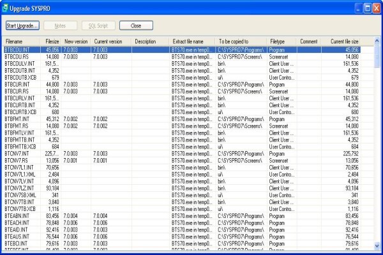The height and width of the screenshot is (255, 383).
Task: Sort by the Filesize column header
Action: (x=52, y=41)
